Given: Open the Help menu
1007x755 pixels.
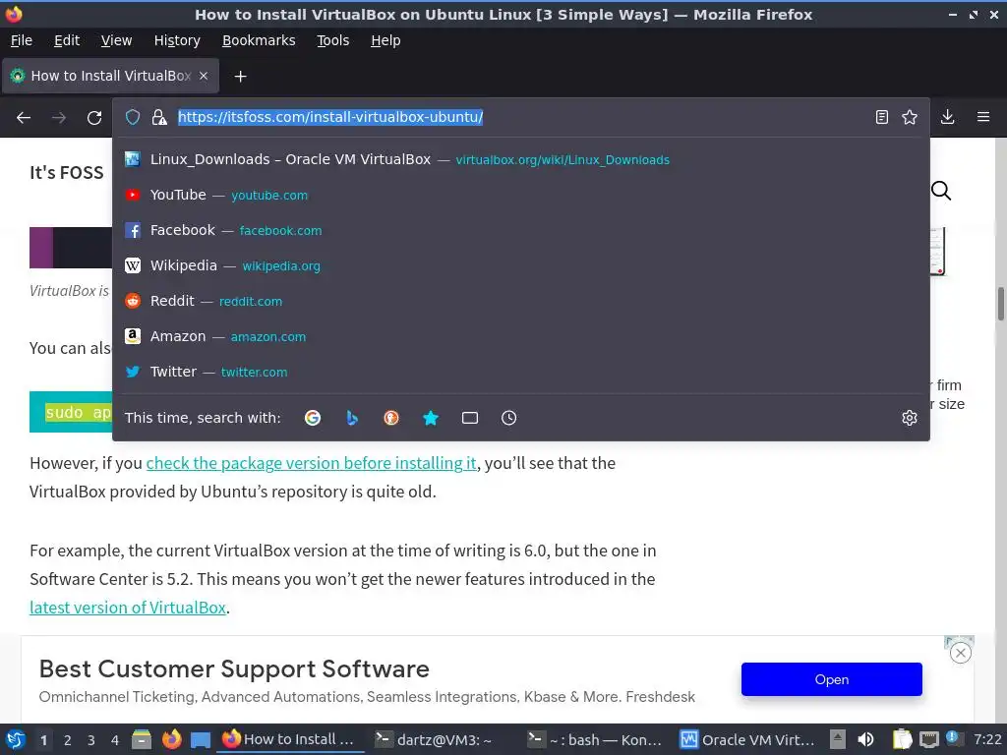Looking at the screenshot, I should point(385,40).
